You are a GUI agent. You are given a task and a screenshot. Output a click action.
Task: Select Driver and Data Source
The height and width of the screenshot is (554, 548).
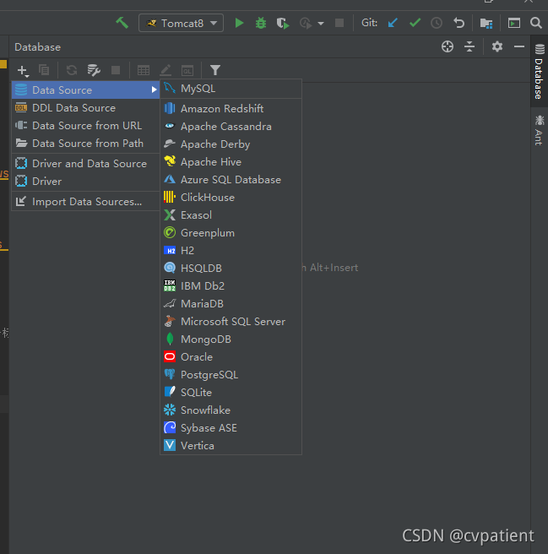tap(86, 163)
